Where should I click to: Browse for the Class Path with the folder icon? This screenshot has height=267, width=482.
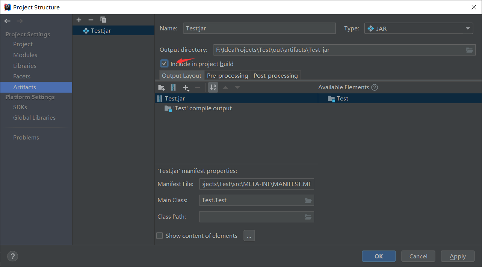(308, 217)
